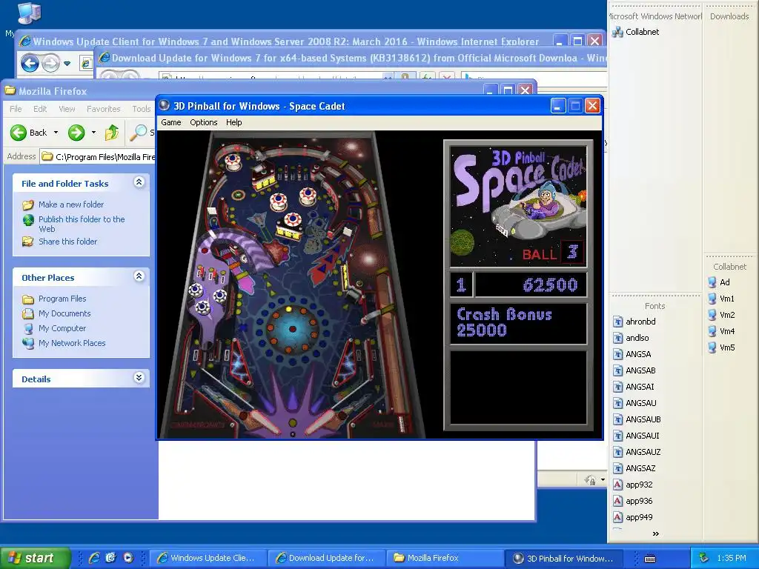Open the Vm2 computer icon
This screenshot has height=569, width=759.
(x=712, y=315)
